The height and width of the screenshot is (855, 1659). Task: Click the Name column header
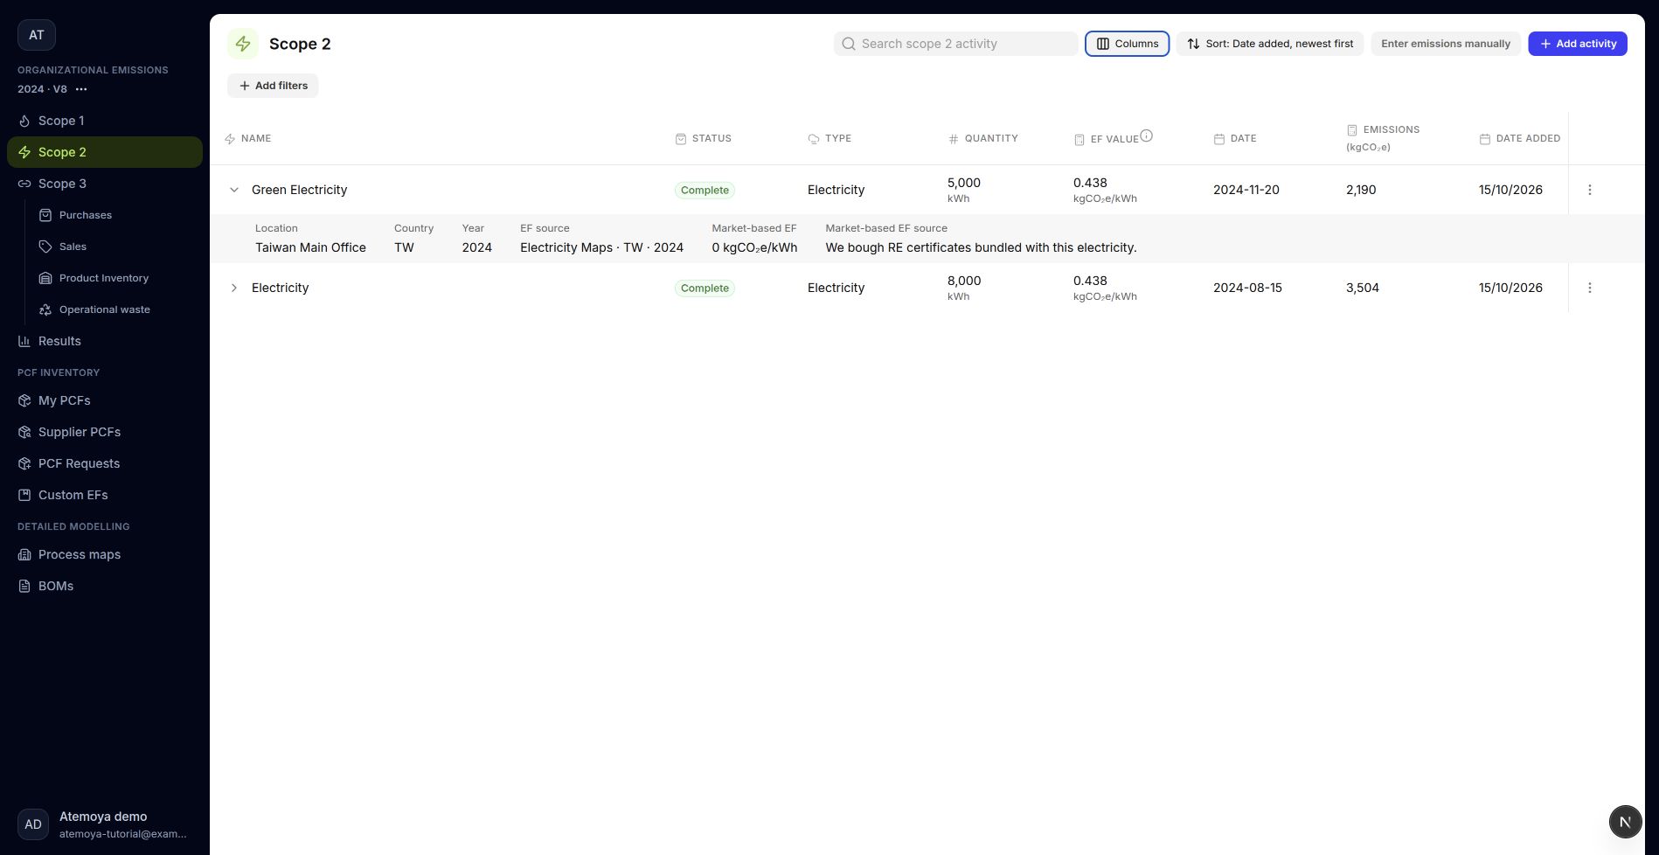coord(248,138)
